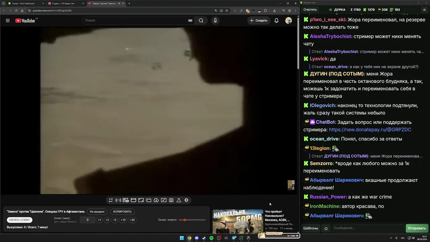Screen dimensions: 430x242
Task: Click the video player frame
Action: coord(148,111)
